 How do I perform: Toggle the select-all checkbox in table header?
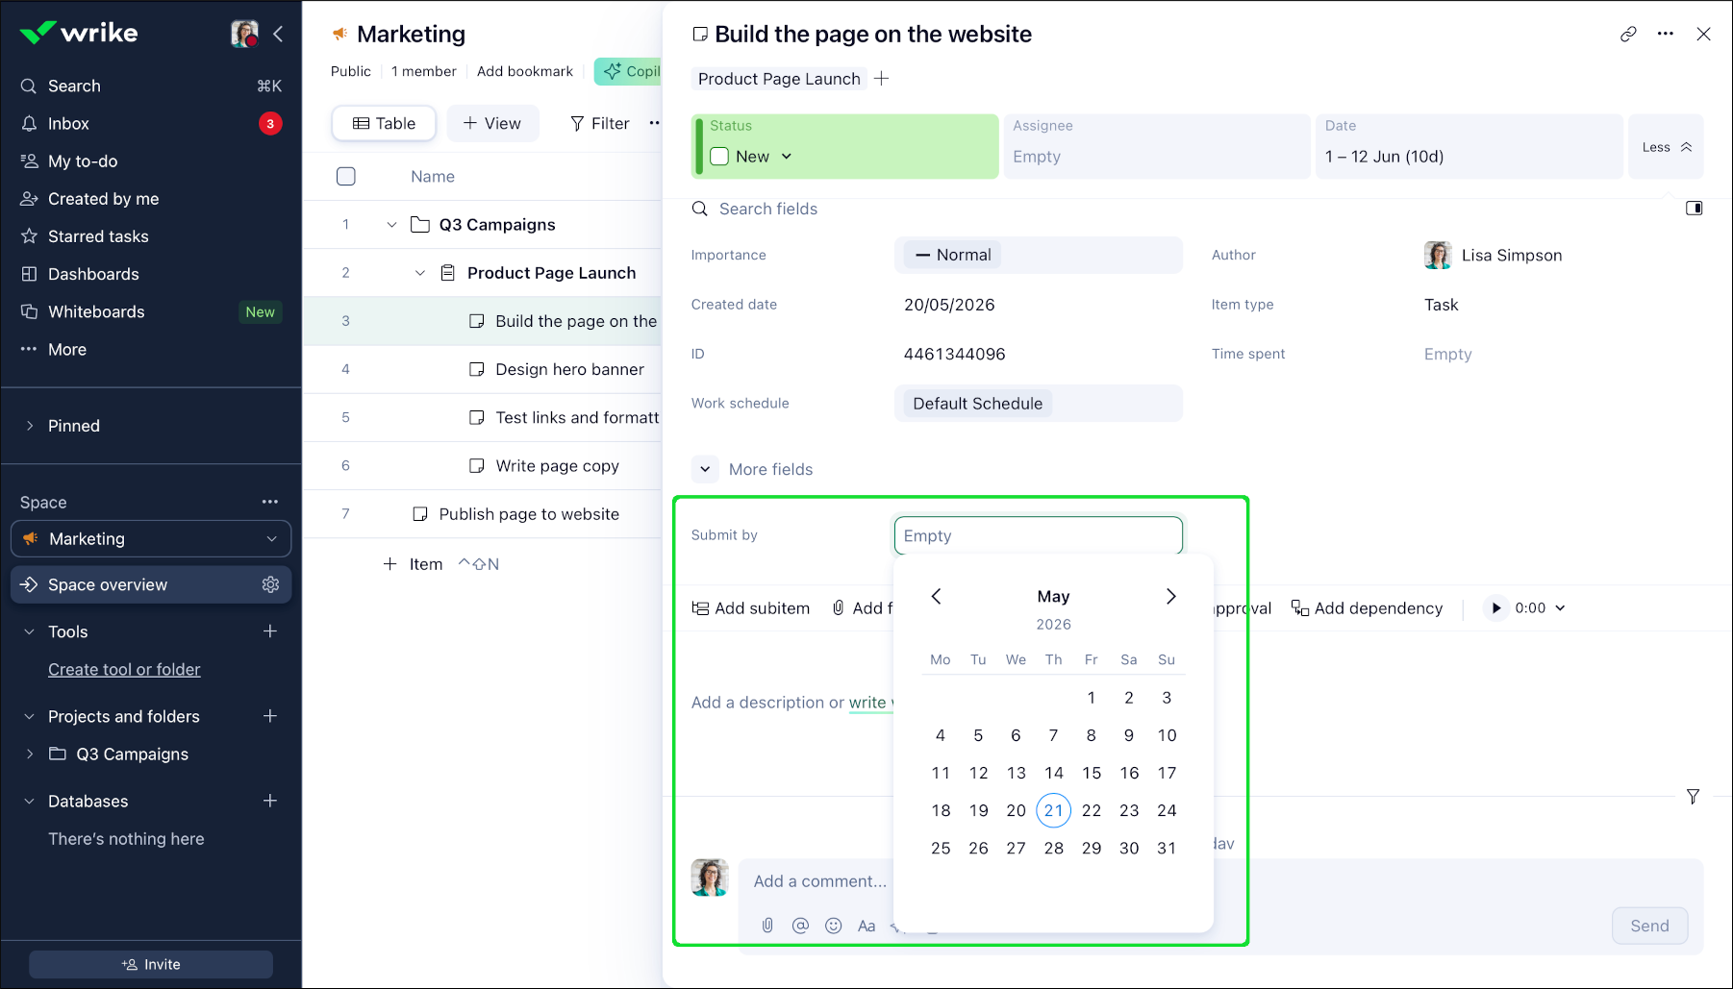coord(346,176)
